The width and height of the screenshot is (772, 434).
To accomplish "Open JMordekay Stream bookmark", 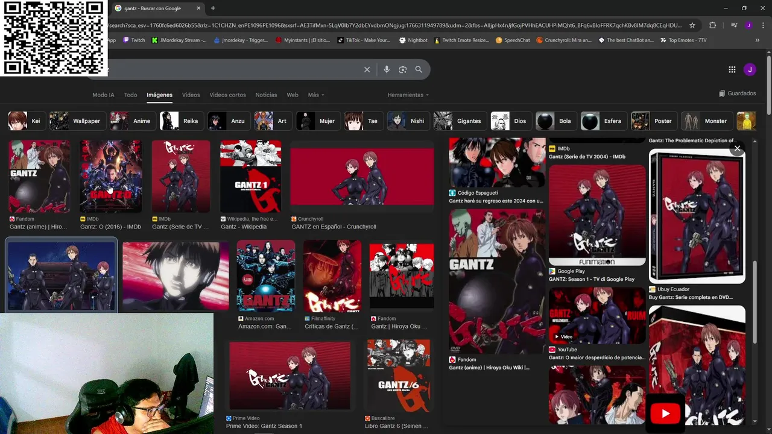I will click(x=179, y=40).
